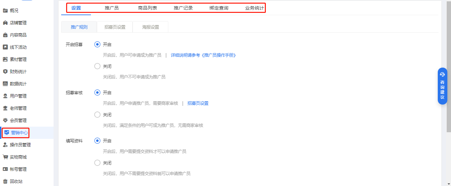Screen dimensions: 451x186
Task: Open 回收站 menu item
Action: [x=27, y=181]
